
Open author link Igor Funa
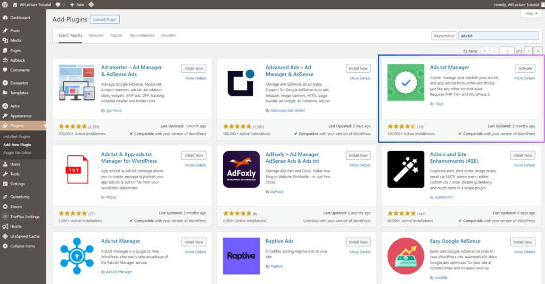(x=114, y=111)
